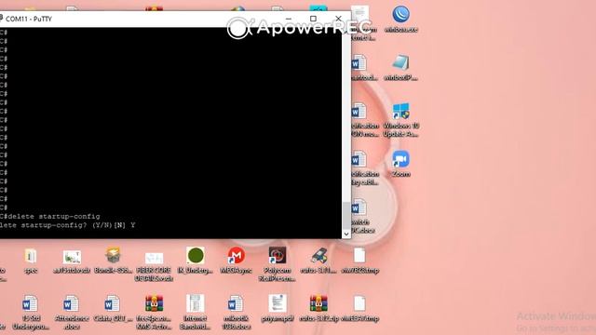Open the priyampdf document icon
Image resolution: width=596 pixels, height=335 pixels.
coord(278,308)
